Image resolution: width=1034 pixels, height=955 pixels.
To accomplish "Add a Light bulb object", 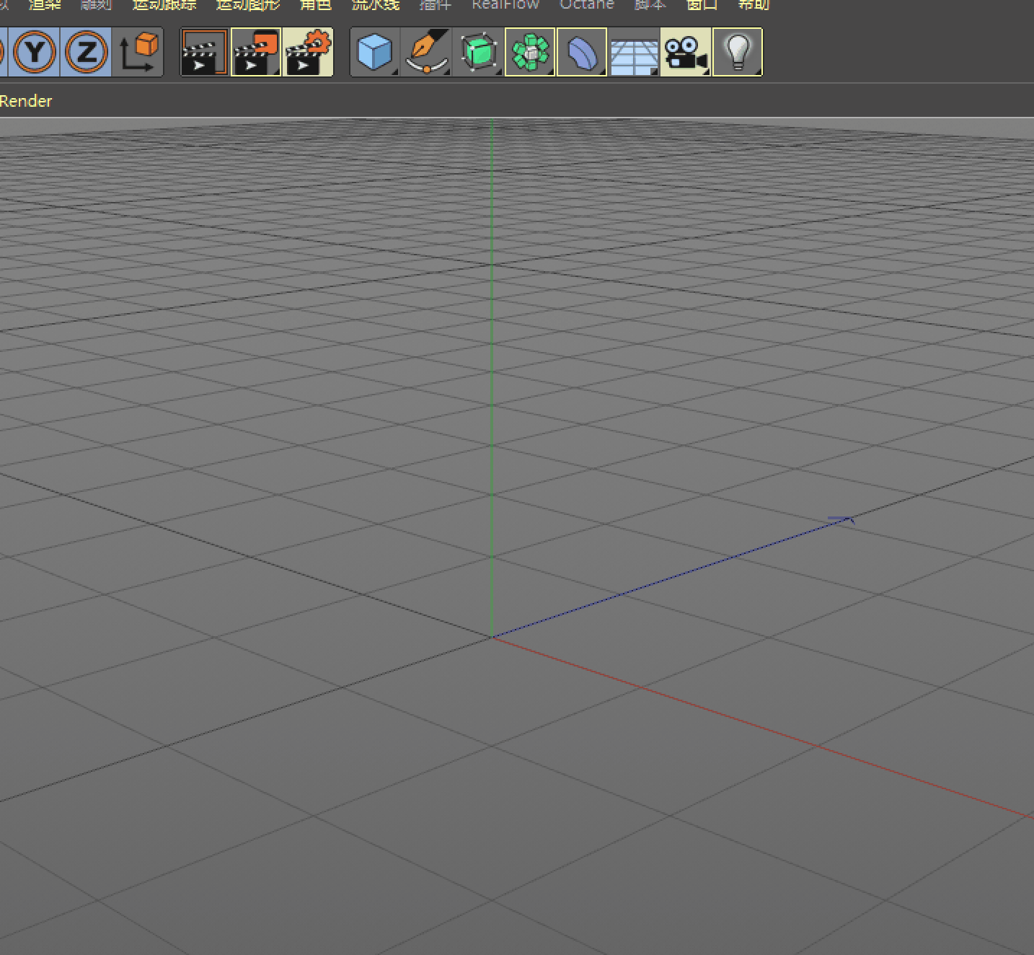I will click(x=738, y=52).
